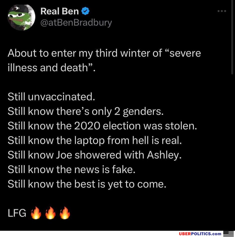Click the middle flame emoji
The width and height of the screenshot is (235, 237).
(x=50, y=213)
